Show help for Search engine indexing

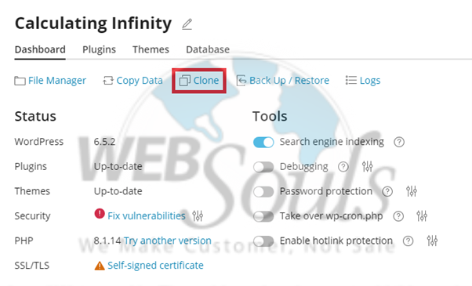click(399, 142)
